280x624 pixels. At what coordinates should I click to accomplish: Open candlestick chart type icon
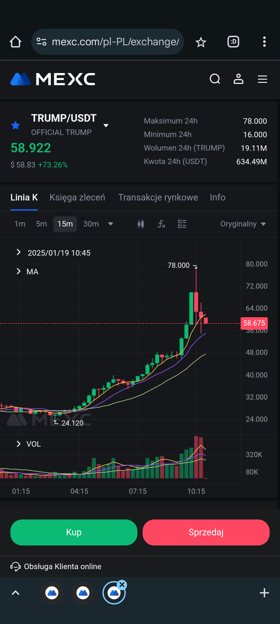coord(141,224)
